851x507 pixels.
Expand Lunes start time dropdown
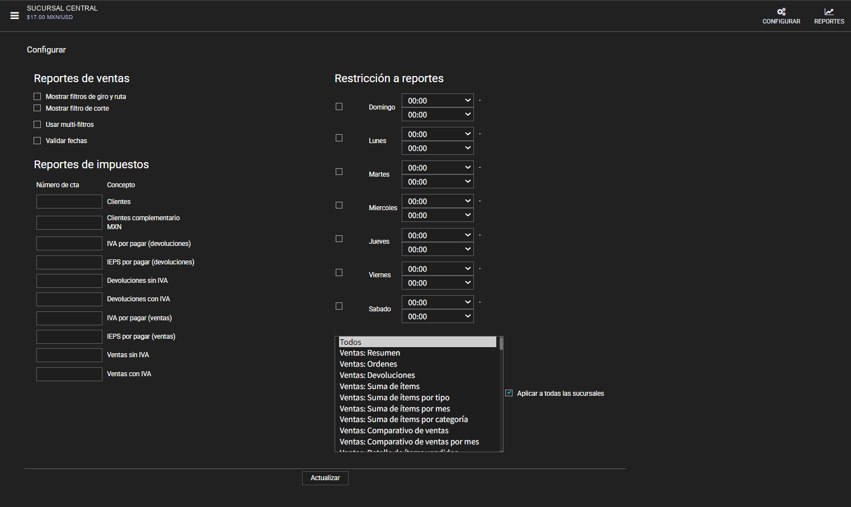[438, 134]
